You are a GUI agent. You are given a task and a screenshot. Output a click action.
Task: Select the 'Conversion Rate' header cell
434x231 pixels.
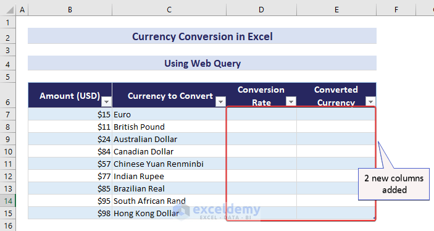(x=261, y=95)
